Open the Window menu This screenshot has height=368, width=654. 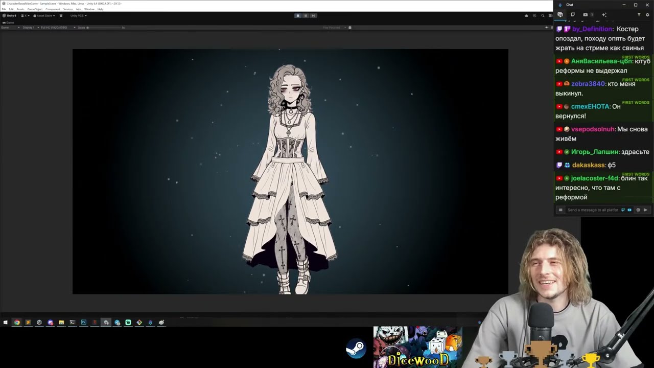[x=89, y=9]
